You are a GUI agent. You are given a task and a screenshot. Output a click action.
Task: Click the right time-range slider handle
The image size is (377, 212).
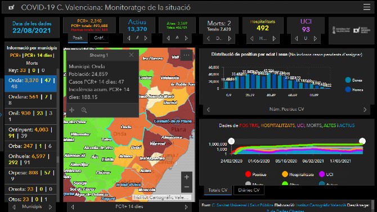(x=362, y=141)
